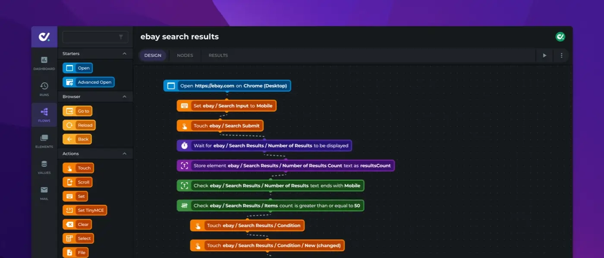The height and width of the screenshot is (258, 604).
Task: View Runs in the sidebar
Action: tap(44, 88)
